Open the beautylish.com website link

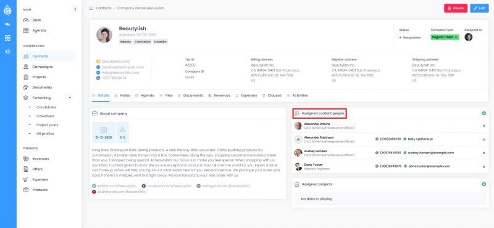[115, 62]
